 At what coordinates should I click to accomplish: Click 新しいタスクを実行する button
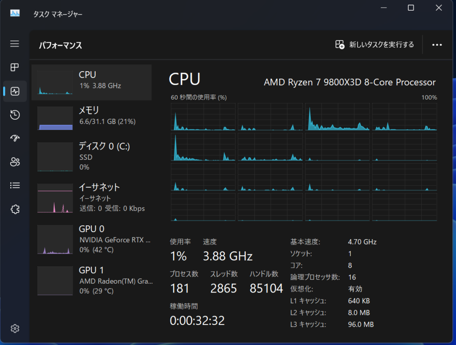click(x=375, y=44)
